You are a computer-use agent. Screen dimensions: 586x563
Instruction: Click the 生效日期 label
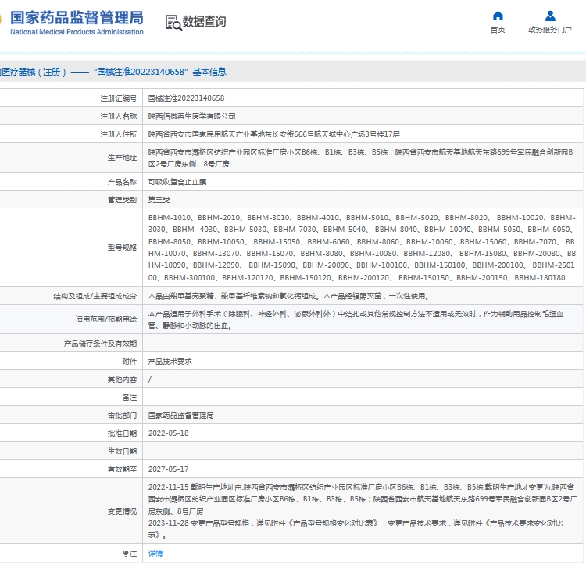tap(122, 451)
